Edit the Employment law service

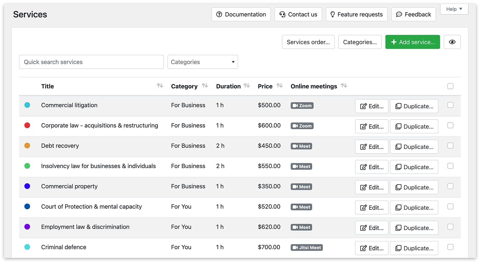[372, 228]
